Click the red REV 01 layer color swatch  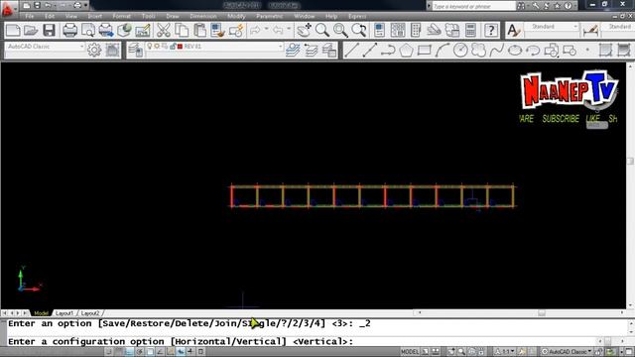click(180, 47)
